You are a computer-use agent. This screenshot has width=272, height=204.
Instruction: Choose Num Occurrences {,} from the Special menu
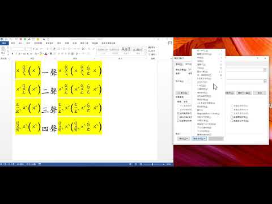point(208,71)
